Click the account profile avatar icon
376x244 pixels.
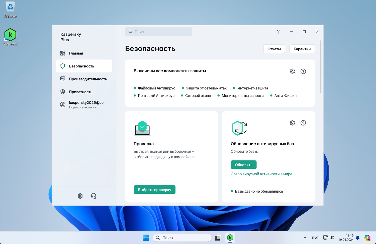coord(63,104)
